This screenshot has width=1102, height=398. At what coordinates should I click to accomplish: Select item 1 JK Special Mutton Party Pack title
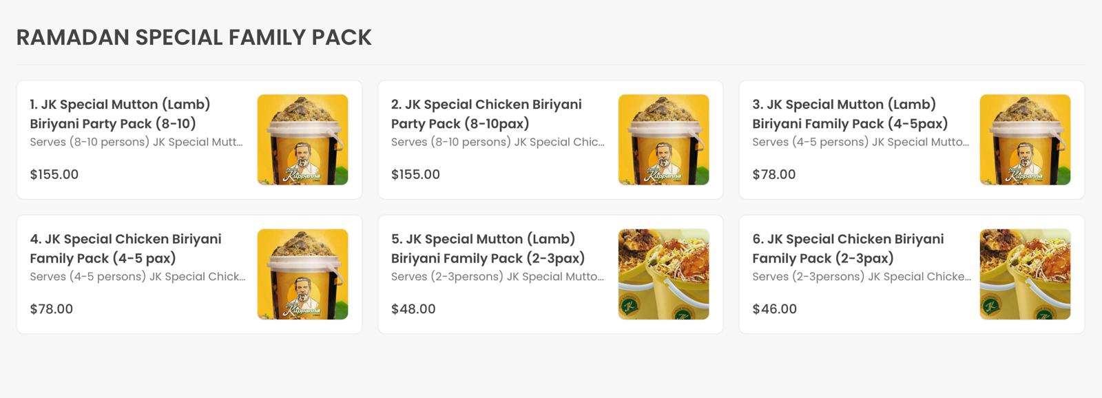pyautogui.click(x=121, y=114)
